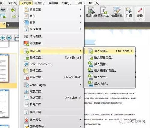Choose 添加图像... menu item
This screenshot has width=150, height=128.
click(x=52, y=43)
